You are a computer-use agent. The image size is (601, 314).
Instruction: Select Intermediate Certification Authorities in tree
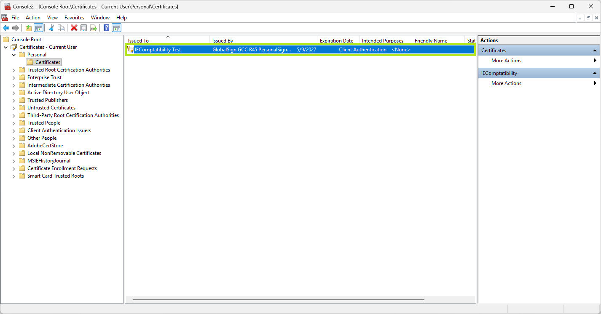pos(69,85)
